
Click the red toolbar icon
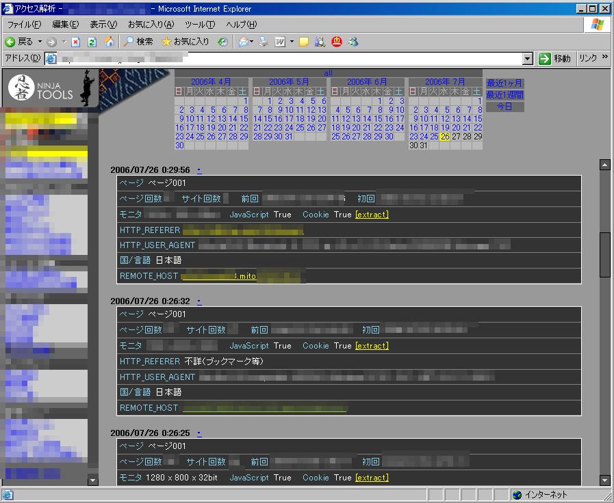click(x=337, y=42)
